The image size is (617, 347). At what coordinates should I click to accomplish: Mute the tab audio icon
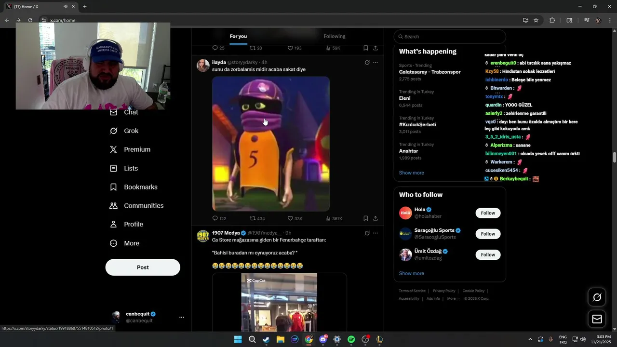66,7
